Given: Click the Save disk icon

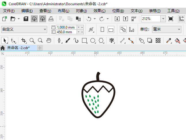Looking at the screenshot, I should point(26,19).
